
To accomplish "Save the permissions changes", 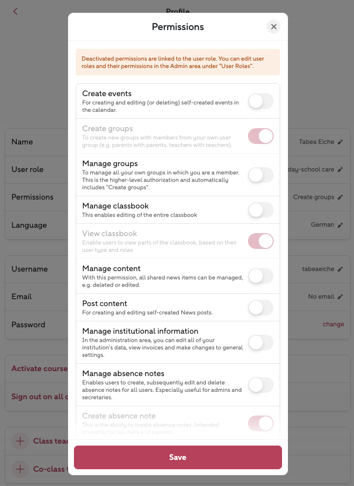I will pyautogui.click(x=177, y=457).
